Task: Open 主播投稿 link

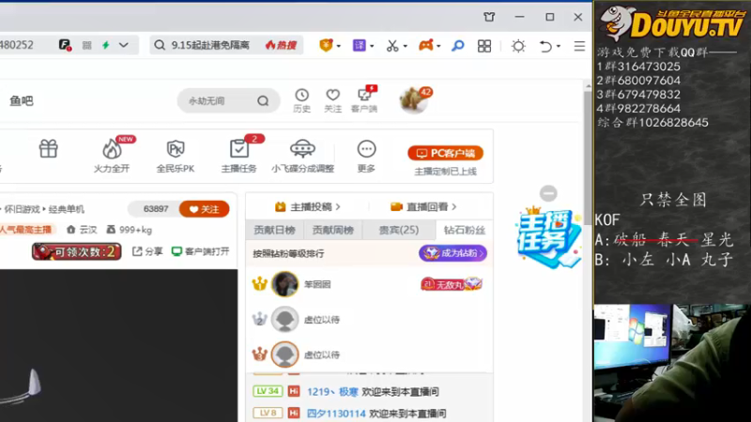Action: tap(308, 206)
